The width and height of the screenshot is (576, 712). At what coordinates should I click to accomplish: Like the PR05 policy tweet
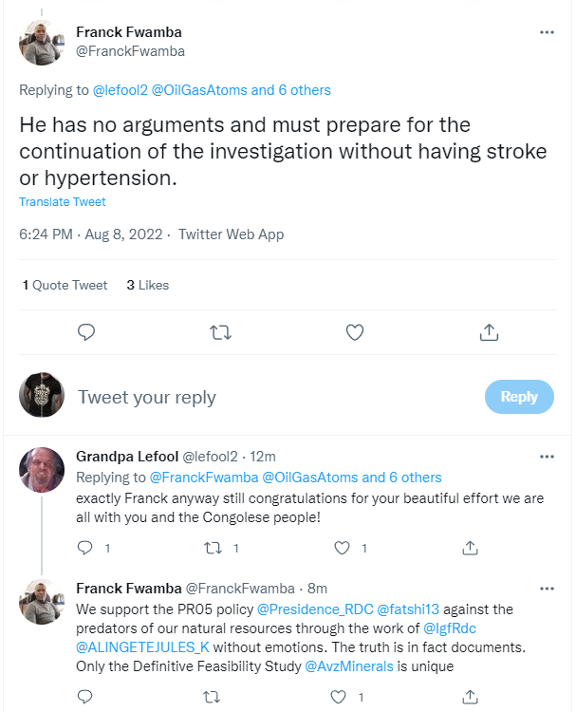[x=338, y=697]
